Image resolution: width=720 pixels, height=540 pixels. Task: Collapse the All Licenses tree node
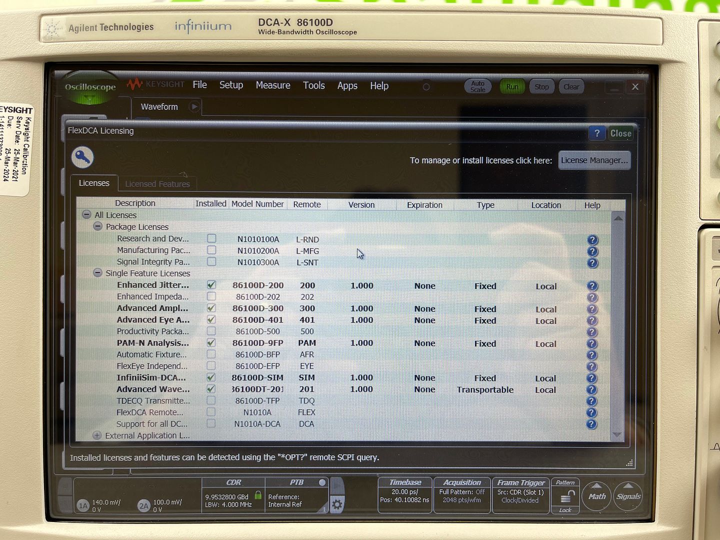pos(86,214)
